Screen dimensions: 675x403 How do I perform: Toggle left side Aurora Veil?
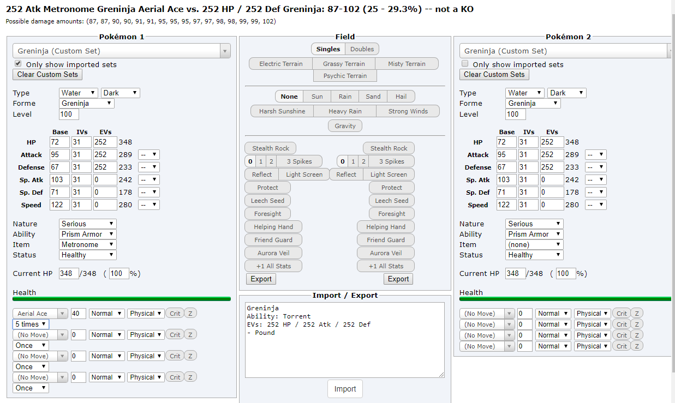(273, 252)
